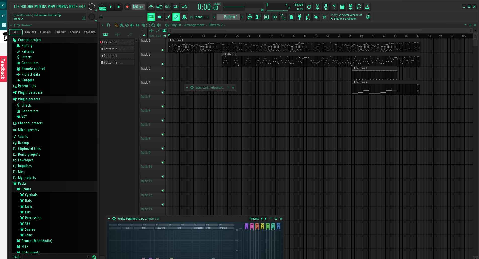Screen dimensions: 479x259
Task: Click the cut scissors icon in toolbar
Action: (317, 7)
